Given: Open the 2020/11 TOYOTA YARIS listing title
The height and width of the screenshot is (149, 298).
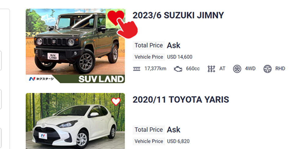Looking at the screenshot, I should pos(181,100).
